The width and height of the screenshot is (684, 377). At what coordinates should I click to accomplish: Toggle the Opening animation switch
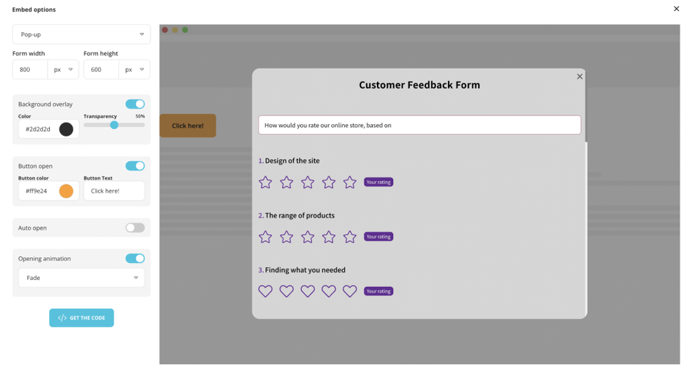(x=135, y=259)
